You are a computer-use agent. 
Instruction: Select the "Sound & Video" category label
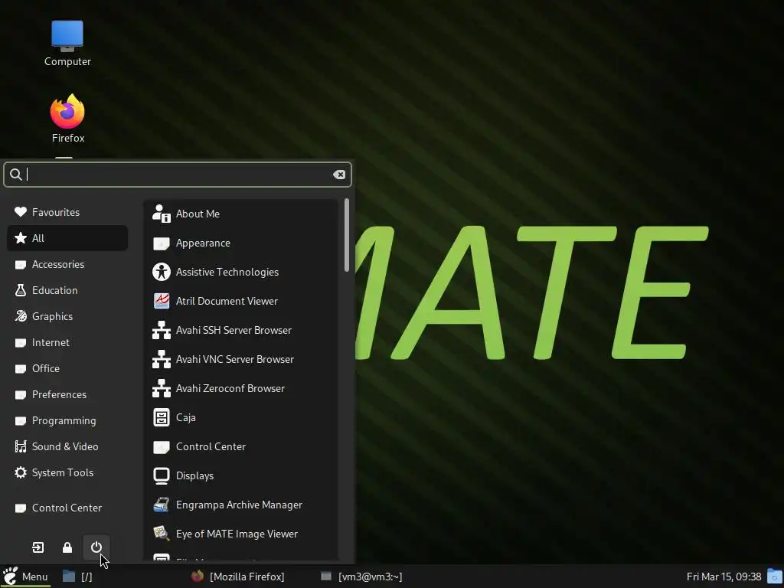pyautogui.click(x=65, y=446)
